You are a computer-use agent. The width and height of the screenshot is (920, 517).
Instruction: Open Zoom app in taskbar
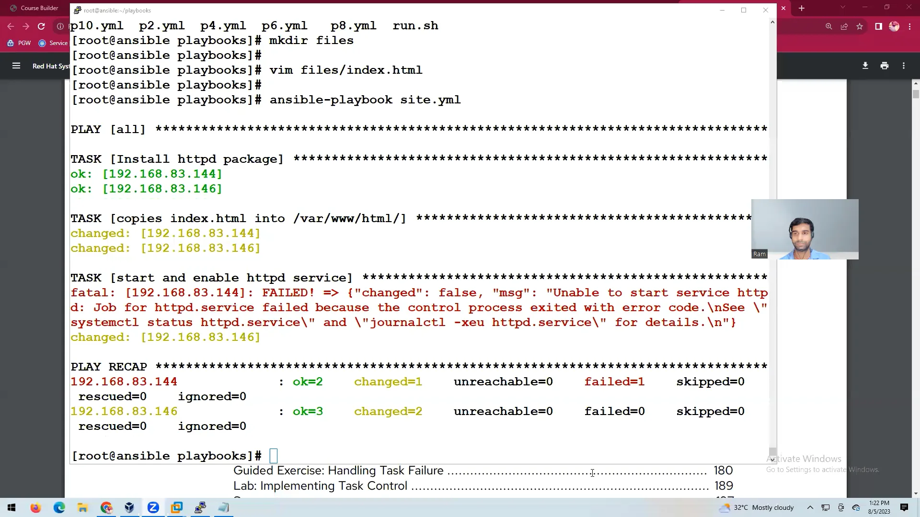153,507
